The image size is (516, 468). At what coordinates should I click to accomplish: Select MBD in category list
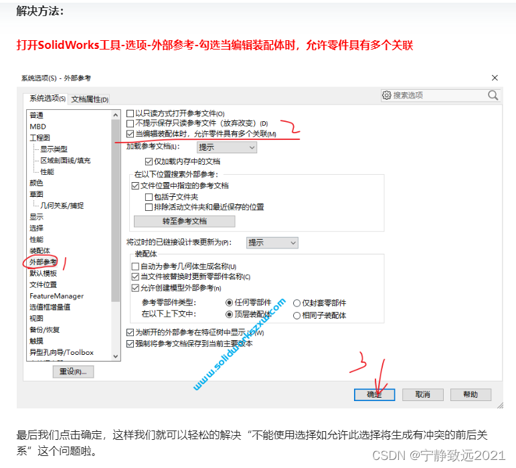coord(38,127)
